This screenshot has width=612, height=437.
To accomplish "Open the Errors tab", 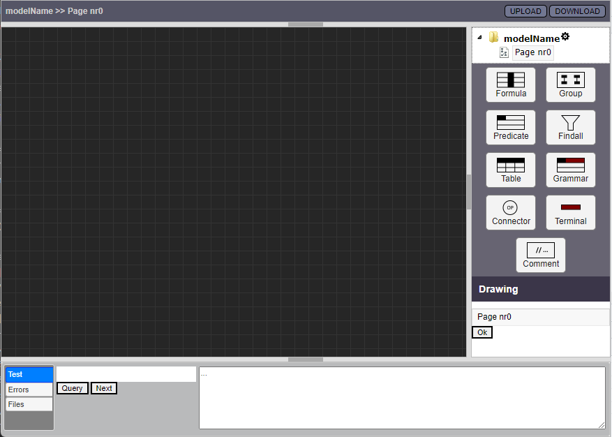I will (29, 390).
